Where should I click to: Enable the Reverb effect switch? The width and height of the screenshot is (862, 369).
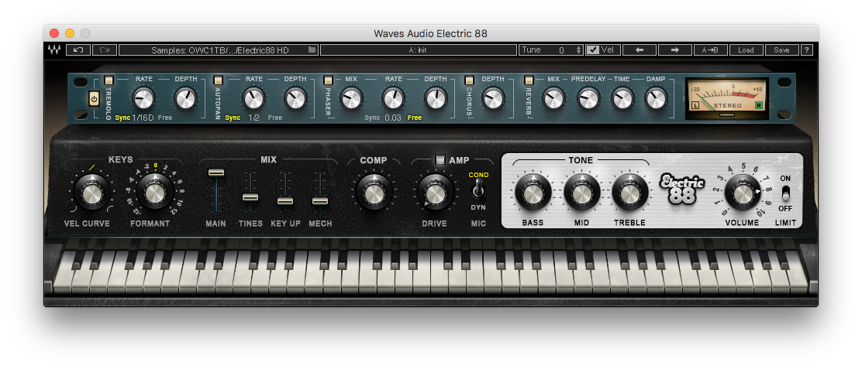529,80
